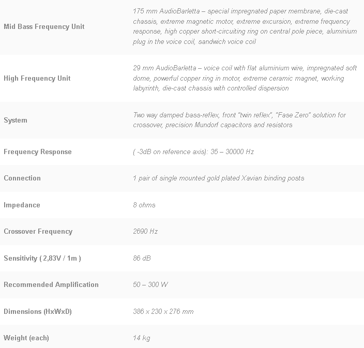
Task: Click the Two way damped bass-reflex description
Action: point(239,120)
